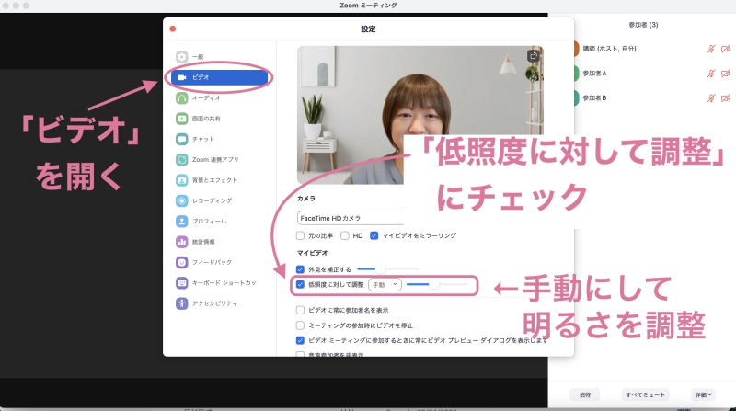Click the 外見を補正する slider
The image size is (736, 411).
(x=387, y=268)
